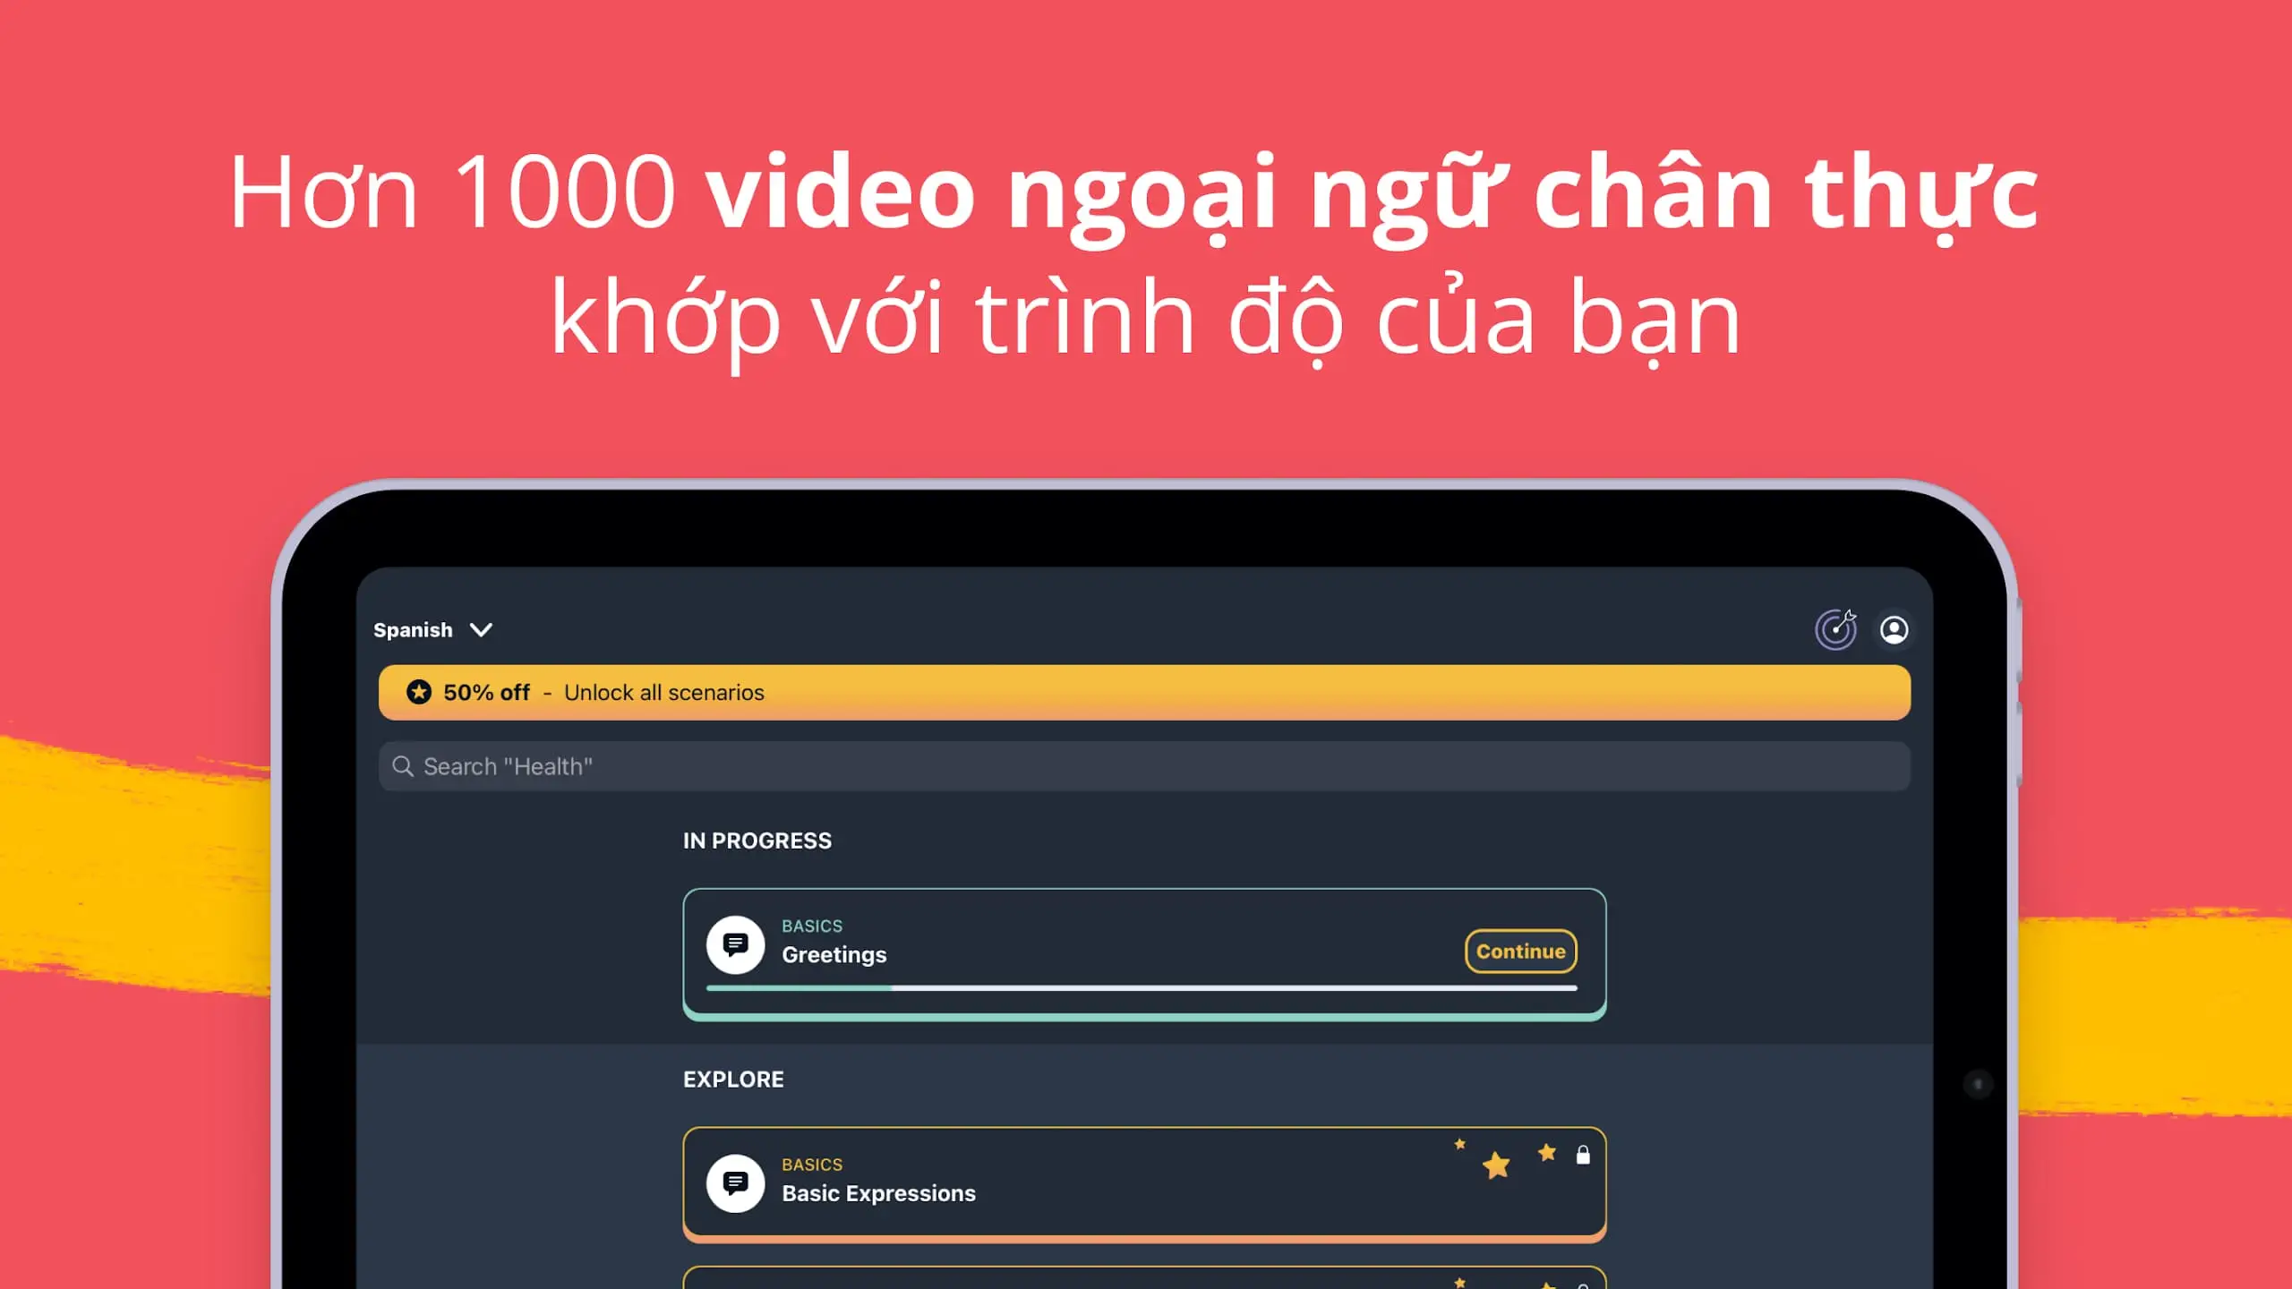
Task: Click the chat bubble icon for Basic Expressions
Action: coord(733,1181)
